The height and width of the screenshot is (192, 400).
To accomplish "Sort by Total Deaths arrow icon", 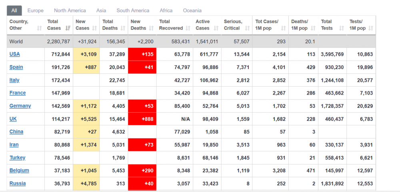I will [x=123, y=28].
